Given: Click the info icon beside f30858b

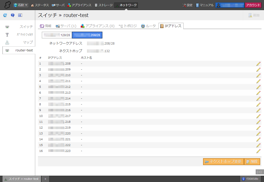Looking at the screenshot, I should (244, 179).
